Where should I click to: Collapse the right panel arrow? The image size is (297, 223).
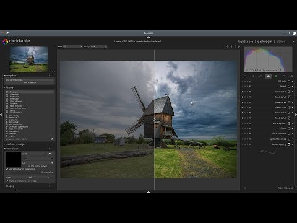coord(296,114)
